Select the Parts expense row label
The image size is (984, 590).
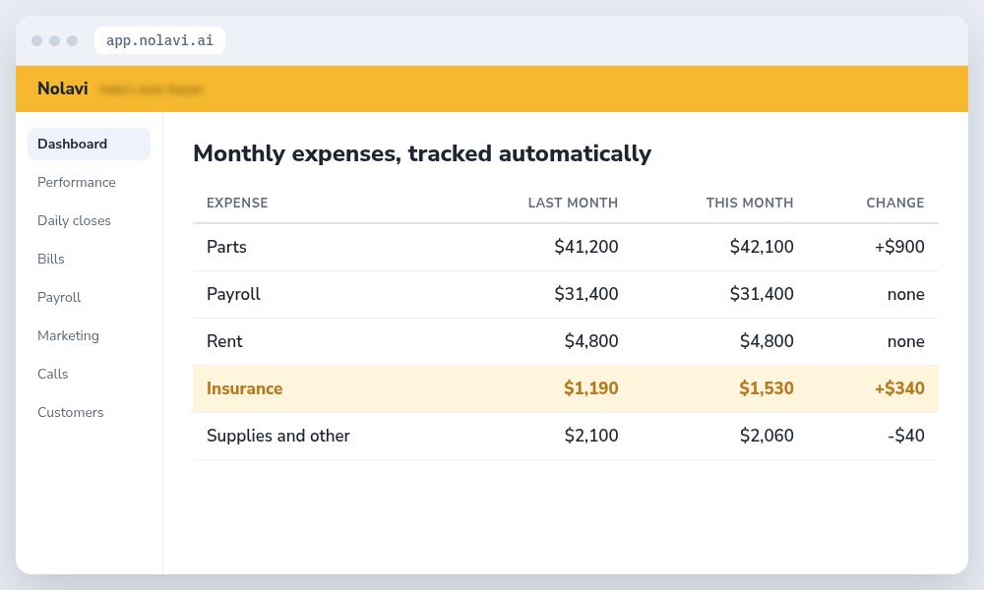pyautogui.click(x=226, y=247)
